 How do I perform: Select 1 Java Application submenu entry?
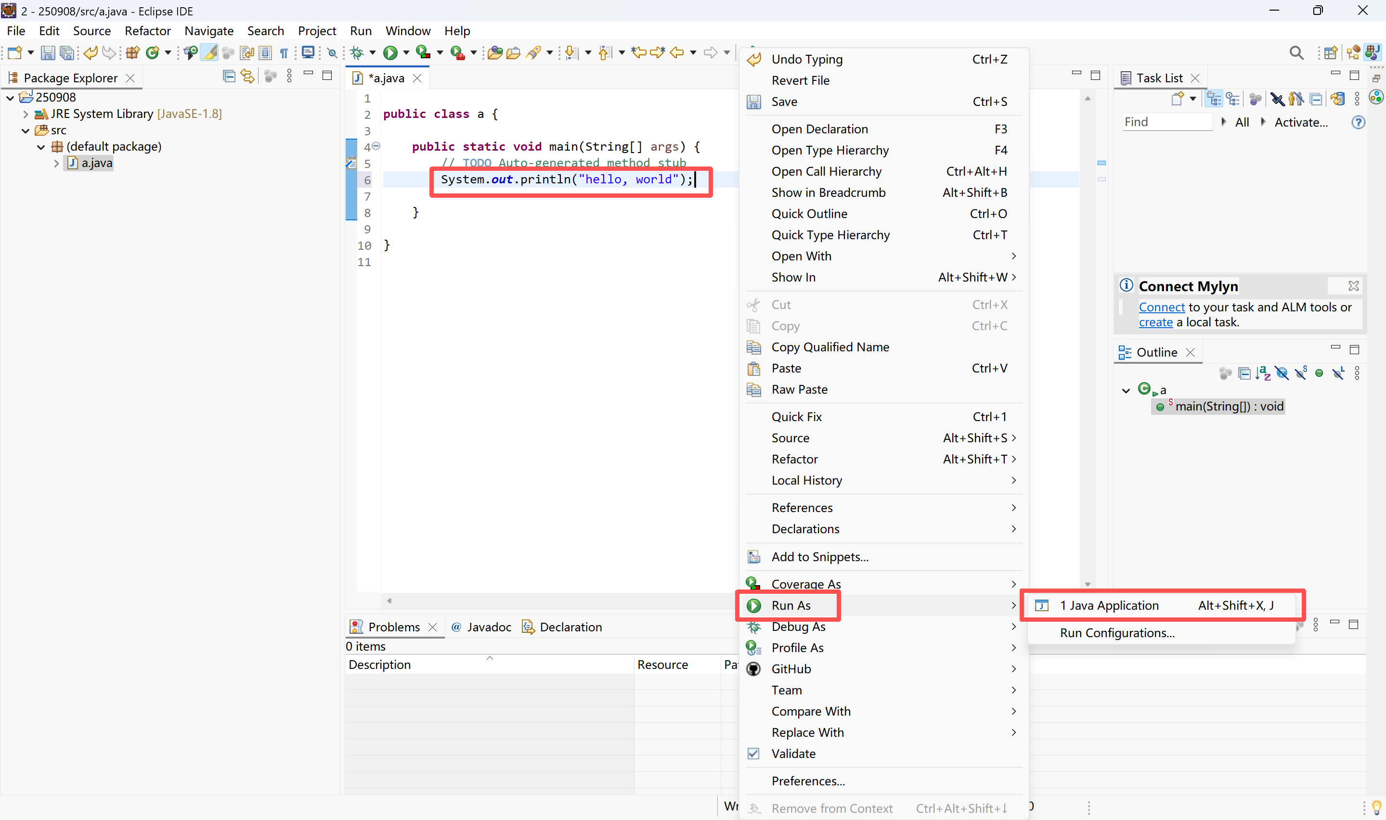pos(1109,605)
